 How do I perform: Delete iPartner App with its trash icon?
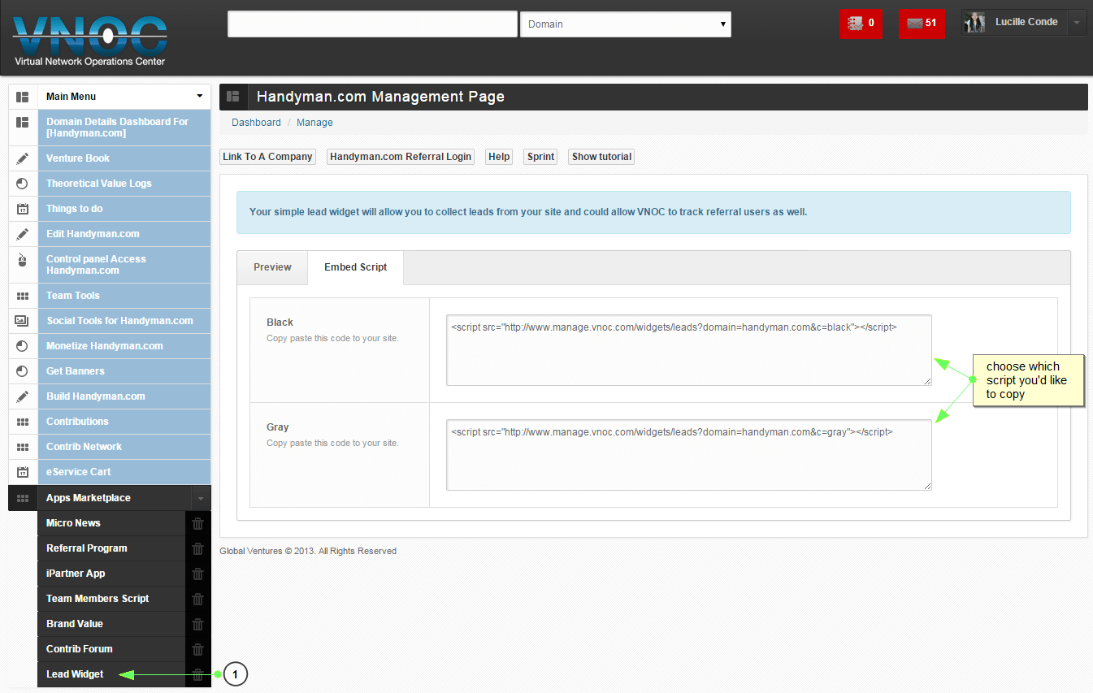[197, 574]
